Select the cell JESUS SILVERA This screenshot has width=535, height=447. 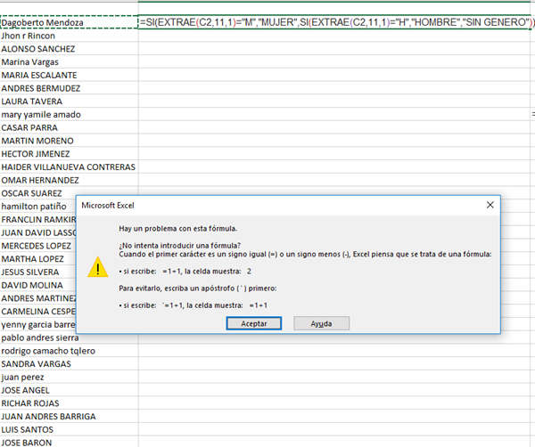tap(37, 272)
